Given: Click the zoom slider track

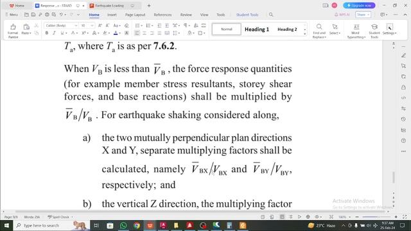Looking at the screenshot, I should tap(377, 217).
